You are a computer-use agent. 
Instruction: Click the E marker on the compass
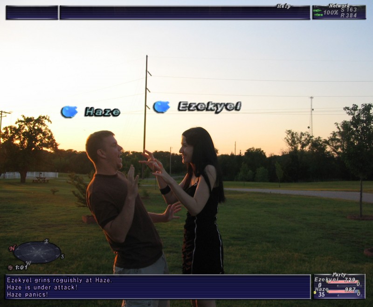(x=47, y=241)
